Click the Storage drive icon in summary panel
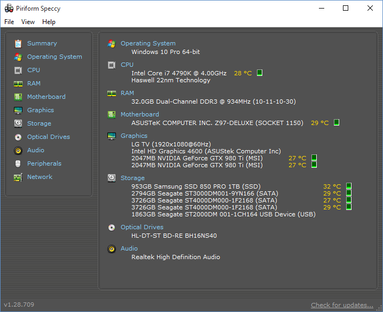Image resolution: width=383 pixels, height=312 pixels. click(x=112, y=178)
